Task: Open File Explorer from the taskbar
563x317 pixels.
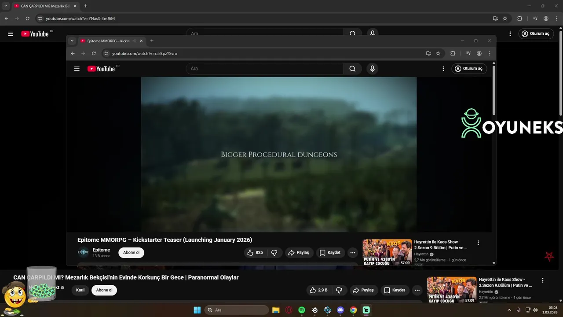Action: point(276,310)
